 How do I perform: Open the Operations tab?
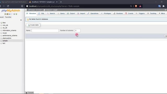(93, 13)
